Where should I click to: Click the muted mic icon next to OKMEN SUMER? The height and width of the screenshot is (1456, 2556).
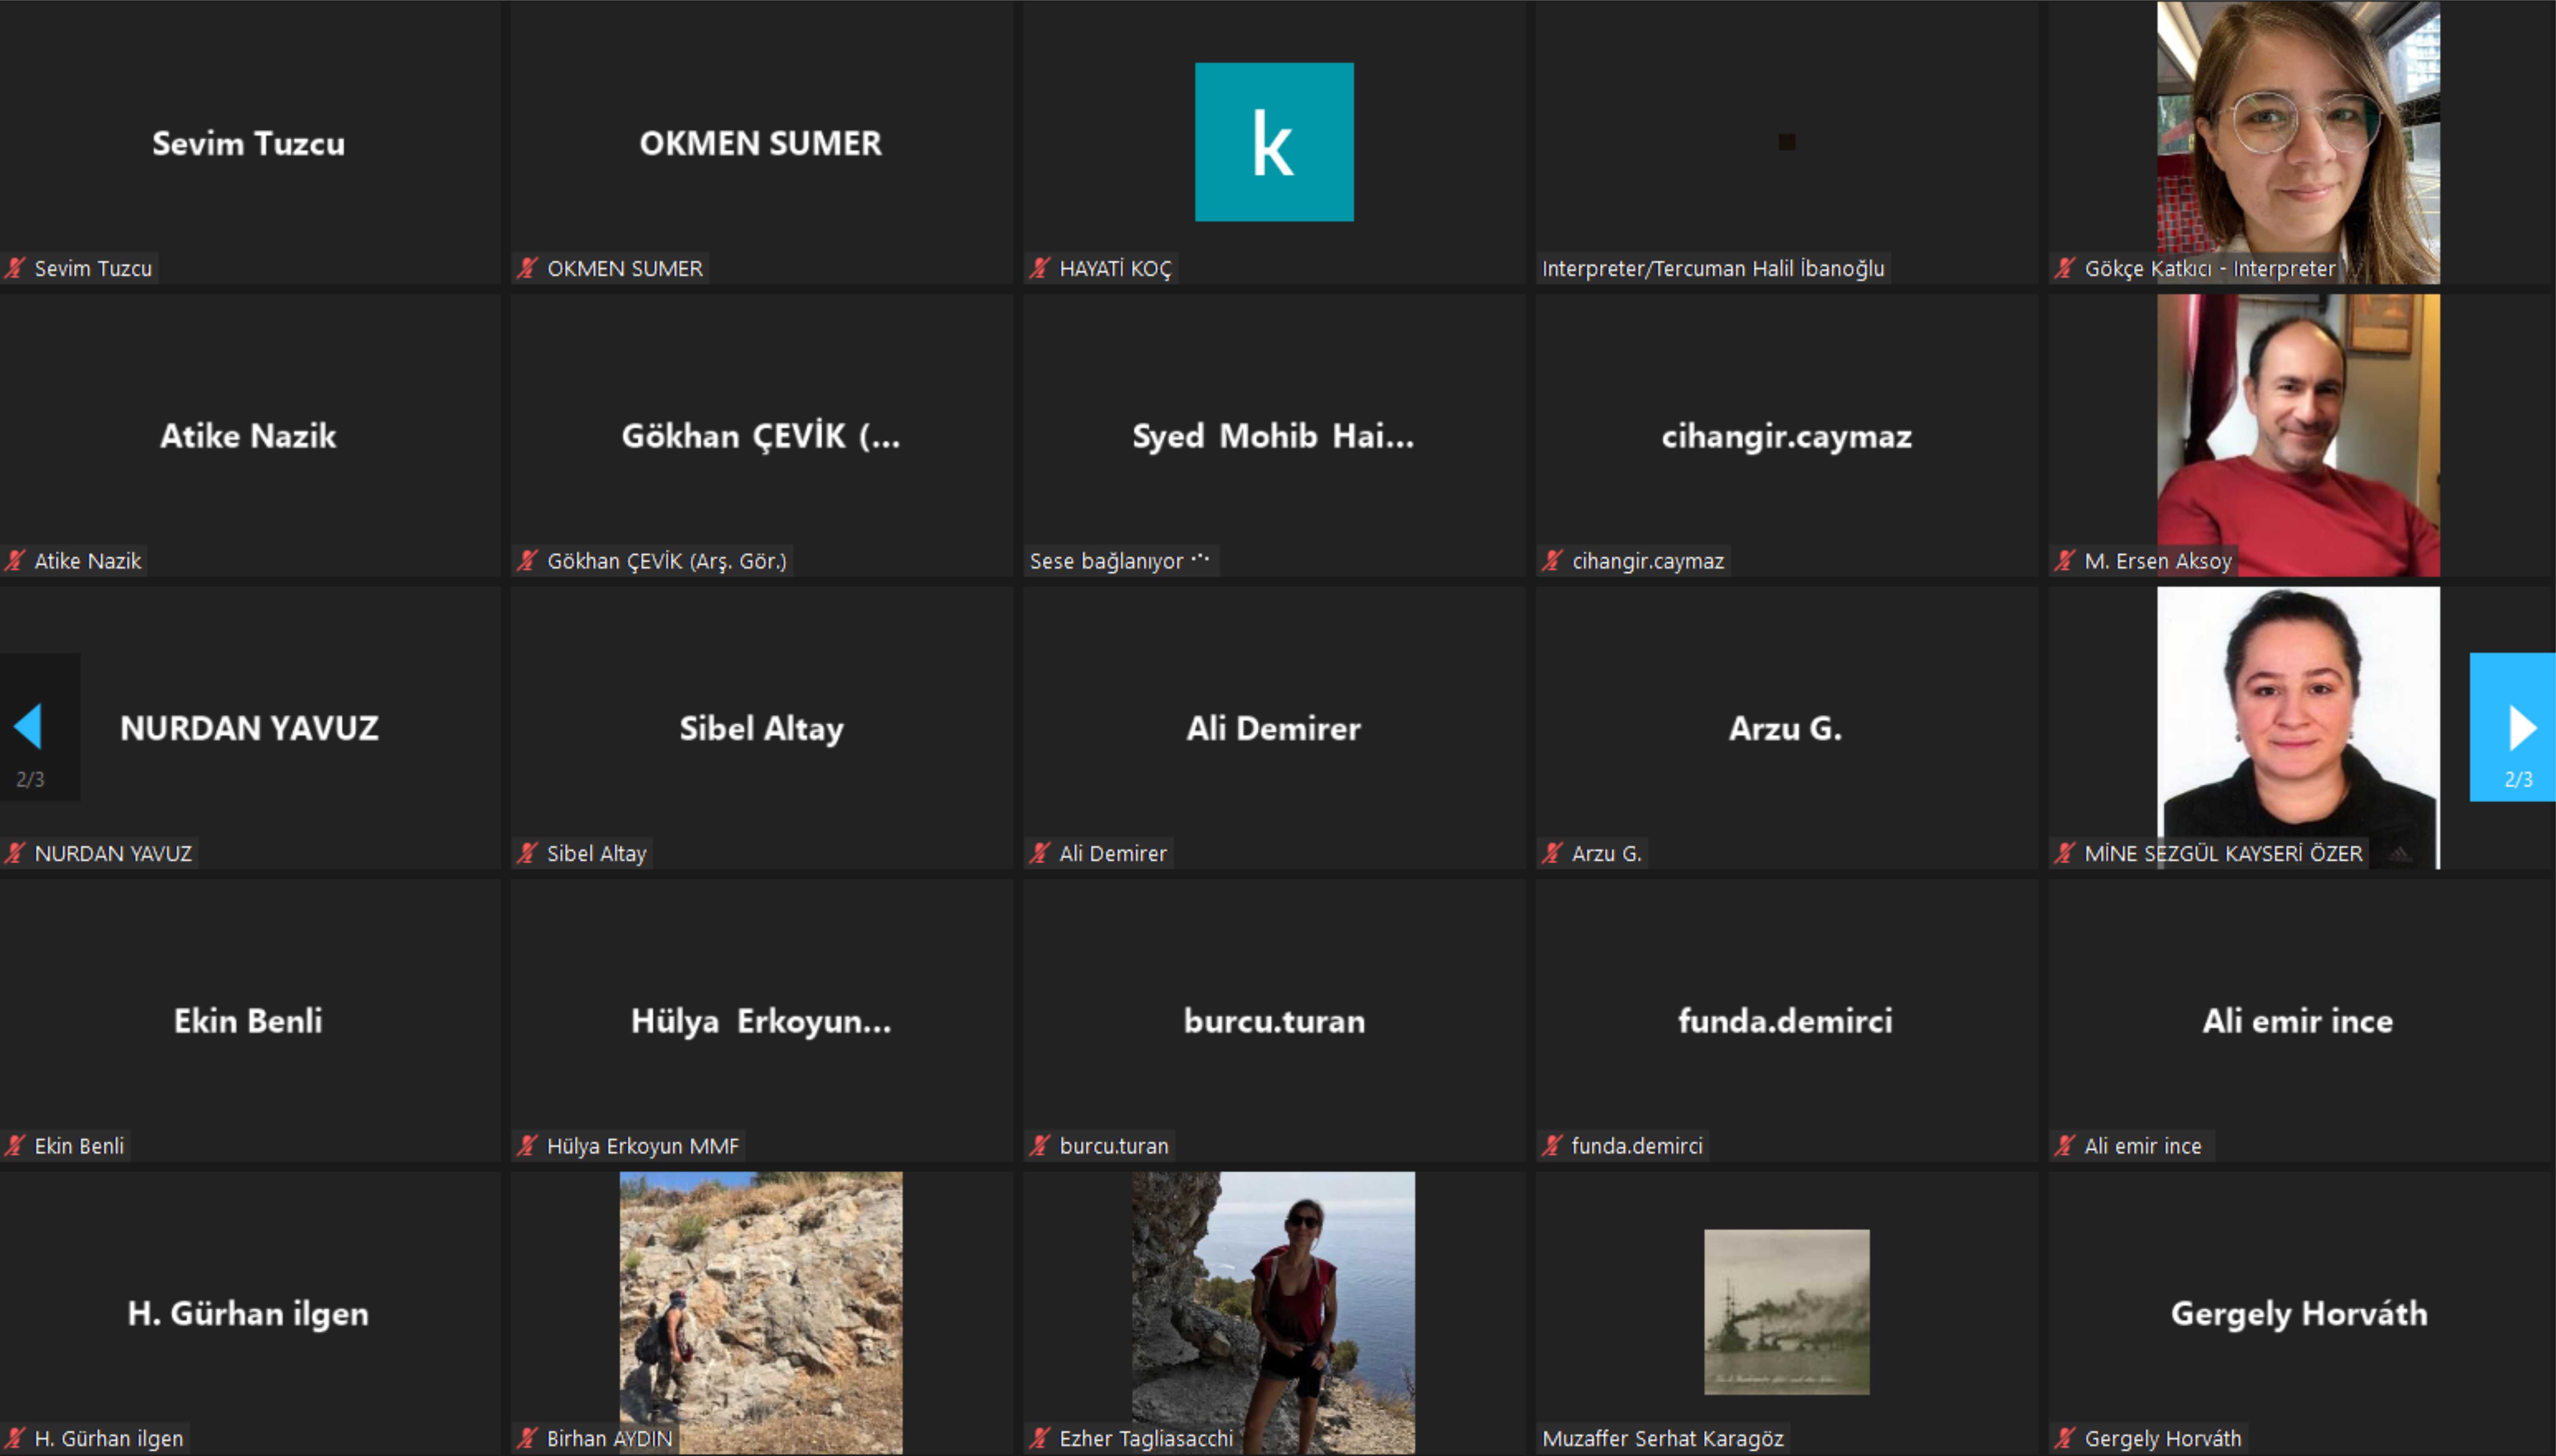527,268
